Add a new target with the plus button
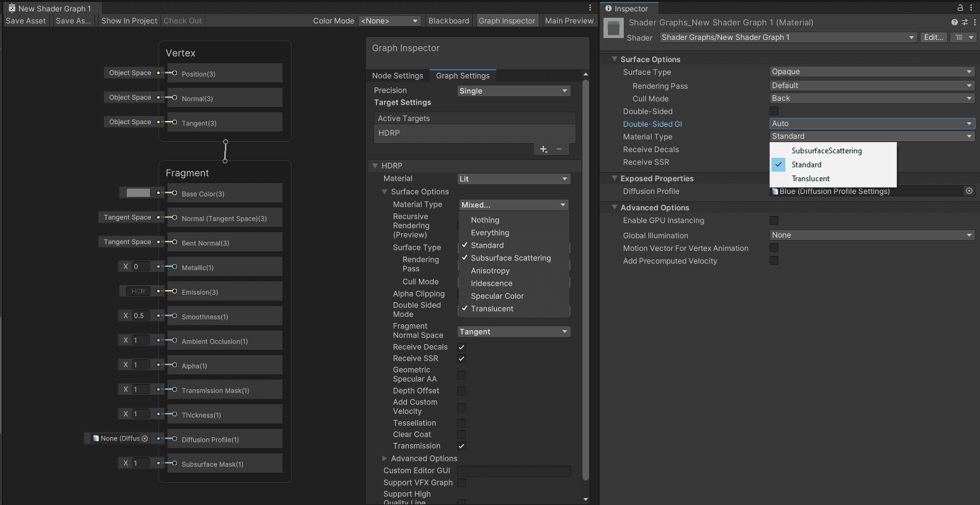 (543, 148)
